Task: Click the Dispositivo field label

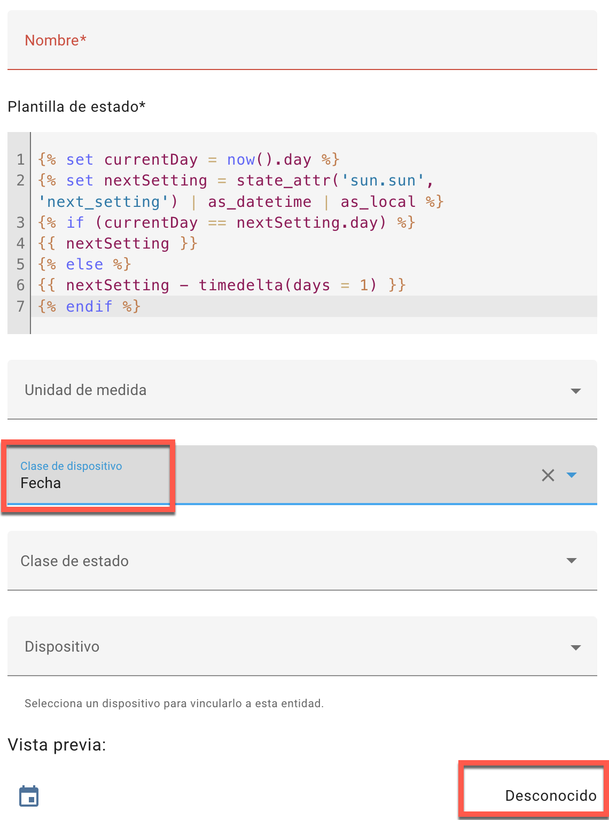Action: tap(62, 647)
